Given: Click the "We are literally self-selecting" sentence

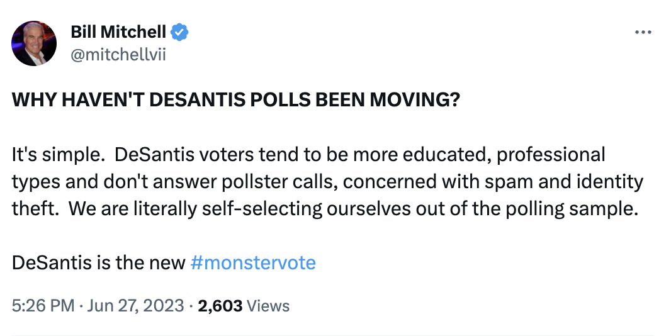Looking at the screenshot, I should tap(353, 208).
